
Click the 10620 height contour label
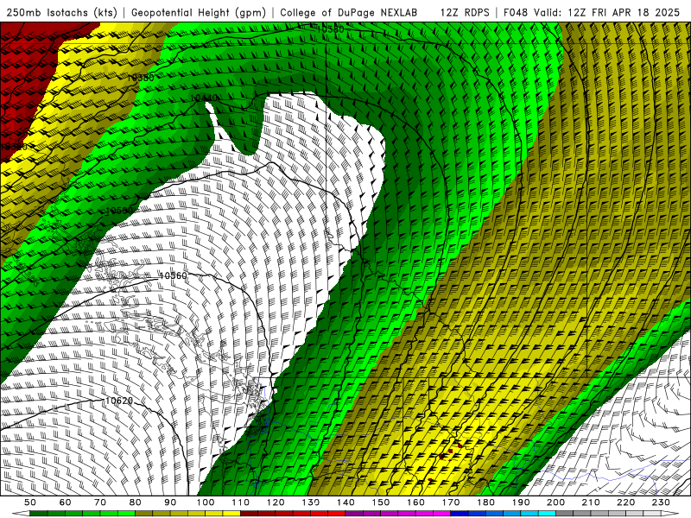point(119,401)
